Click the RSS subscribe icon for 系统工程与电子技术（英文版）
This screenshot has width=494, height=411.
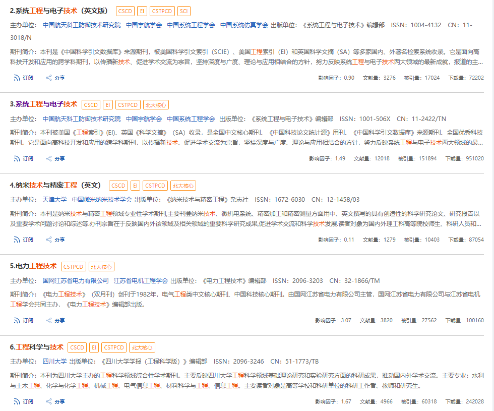click(16, 78)
